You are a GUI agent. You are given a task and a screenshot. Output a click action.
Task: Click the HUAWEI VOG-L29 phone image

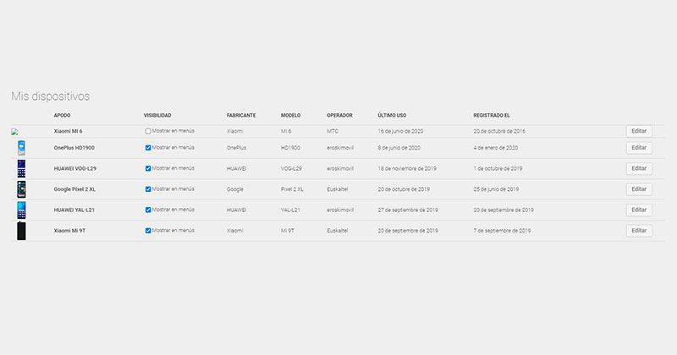(x=21, y=169)
